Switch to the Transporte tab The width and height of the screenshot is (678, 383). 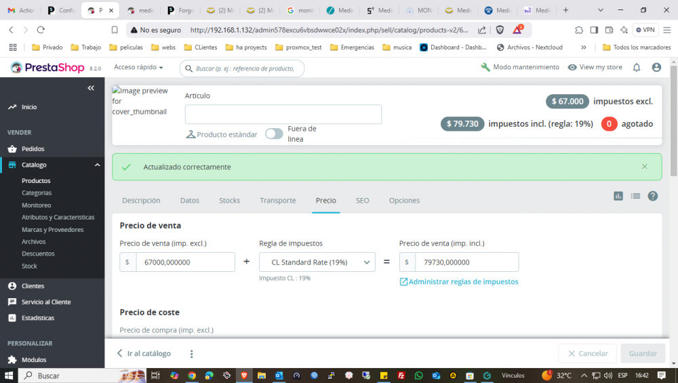click(278, 201)
